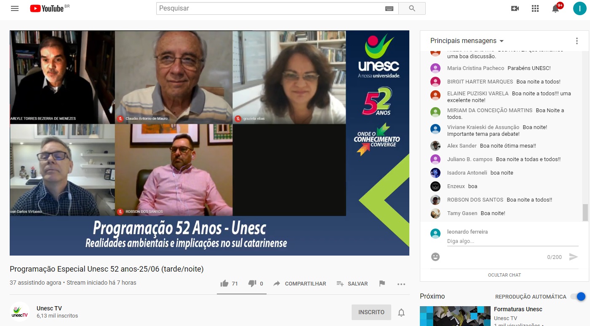Click Viviane Kraieski de Assunção name
The image size is (590, 326).
[x=483, y=127]
